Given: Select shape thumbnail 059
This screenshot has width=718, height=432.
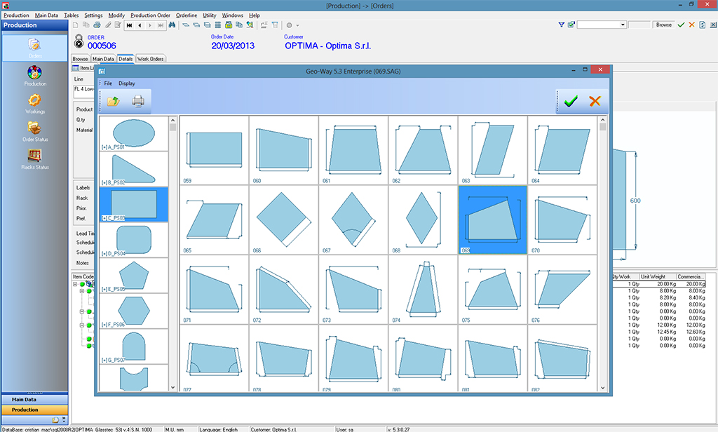Looking at the screenshot, I should pos(215,150).
